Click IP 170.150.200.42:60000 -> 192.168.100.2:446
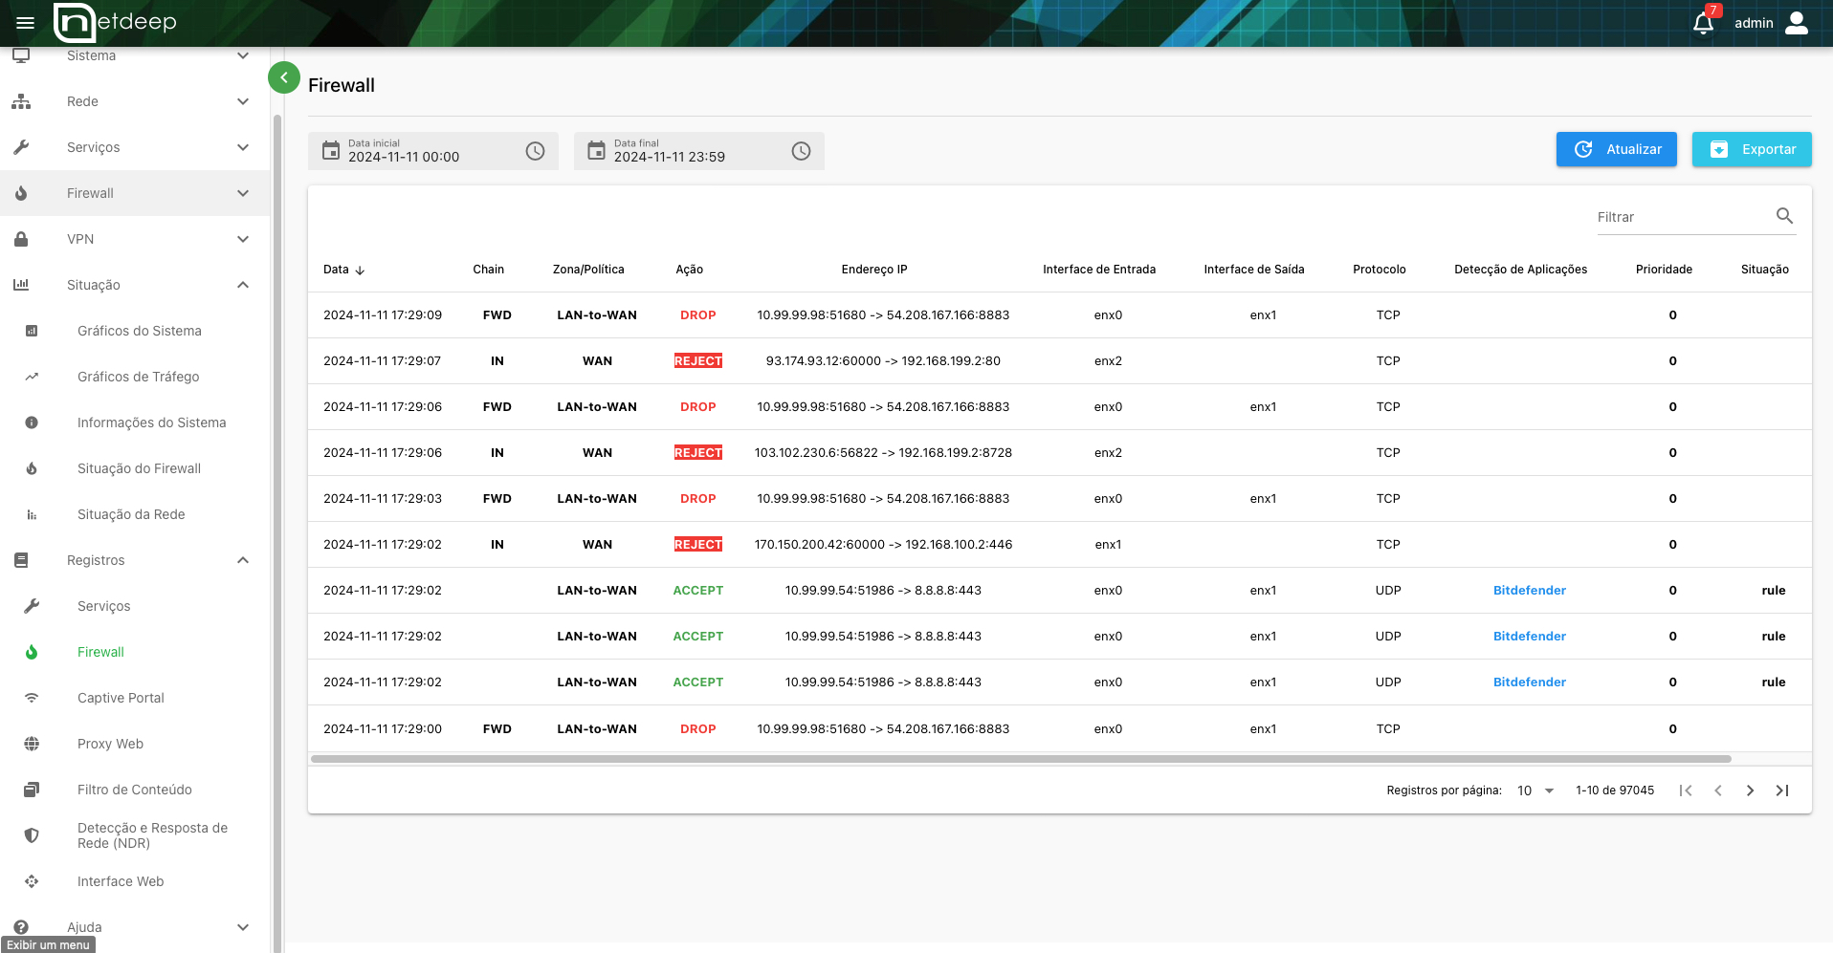 pyautogui.click(x=883, y=544)
